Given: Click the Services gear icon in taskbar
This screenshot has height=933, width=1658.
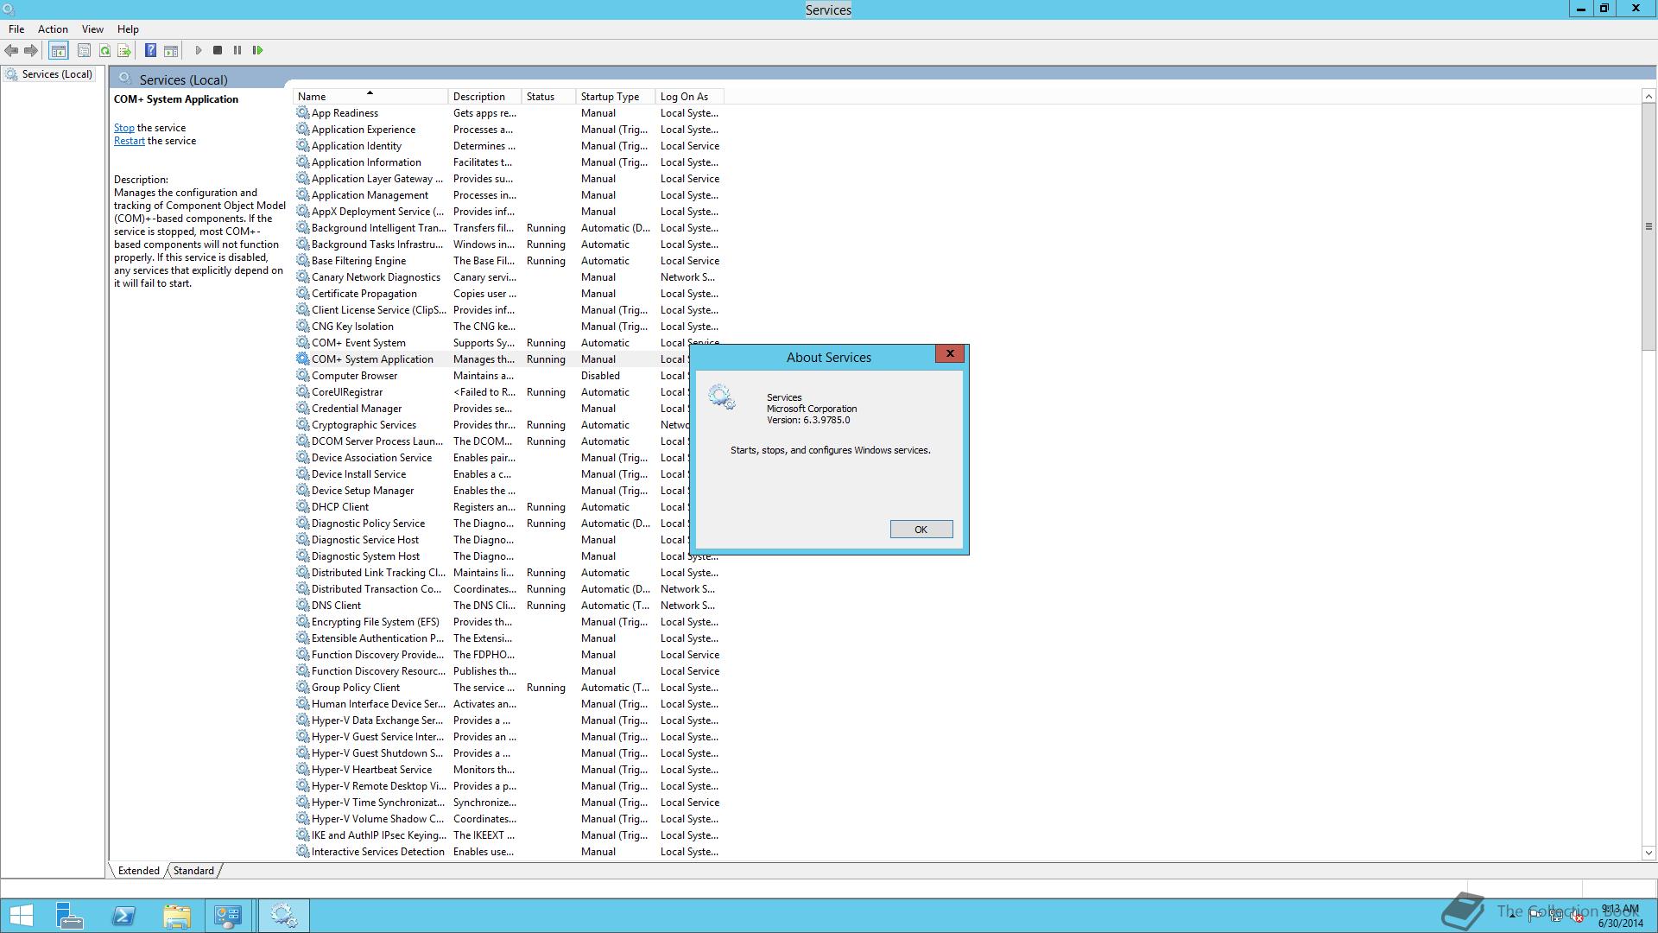Looking at the screenshot, I should (283, 916).
